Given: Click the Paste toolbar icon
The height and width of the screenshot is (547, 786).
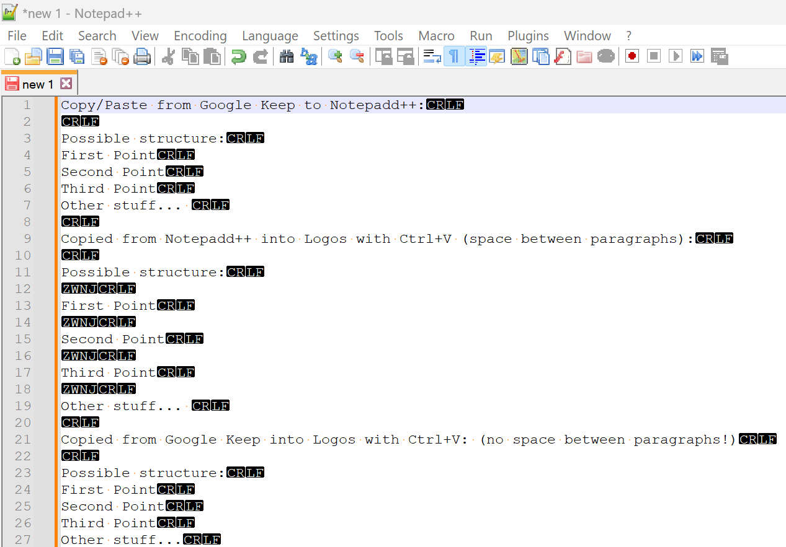Looking at the screenshot, I should tap(212, 57).
